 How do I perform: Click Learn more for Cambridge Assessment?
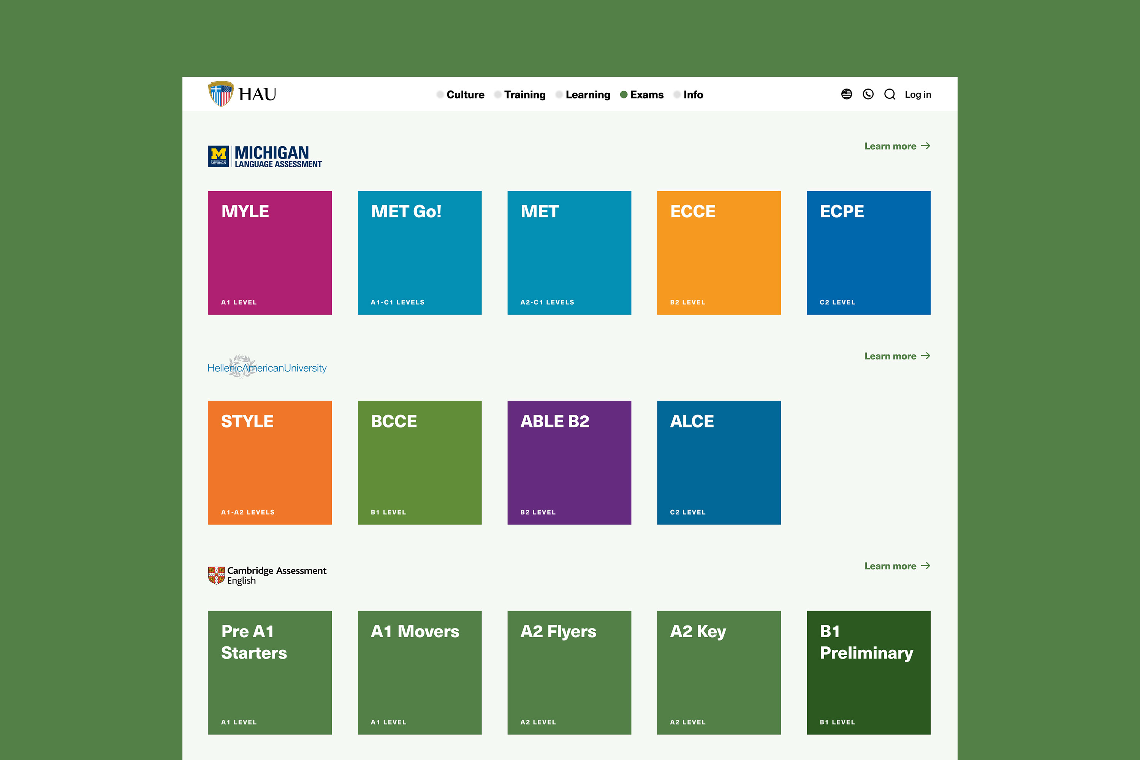pos(897,566)
